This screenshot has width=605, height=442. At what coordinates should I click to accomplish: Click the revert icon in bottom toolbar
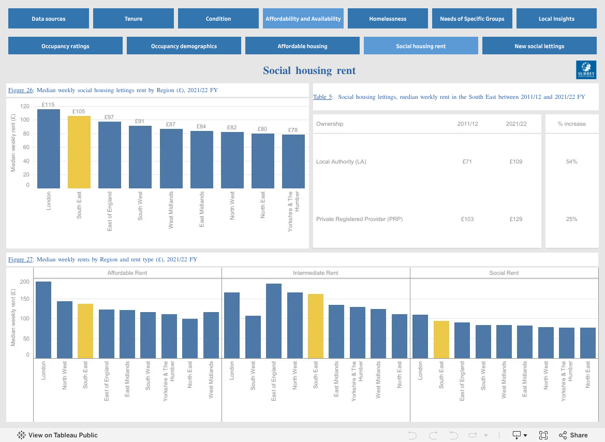click(453, 435)
